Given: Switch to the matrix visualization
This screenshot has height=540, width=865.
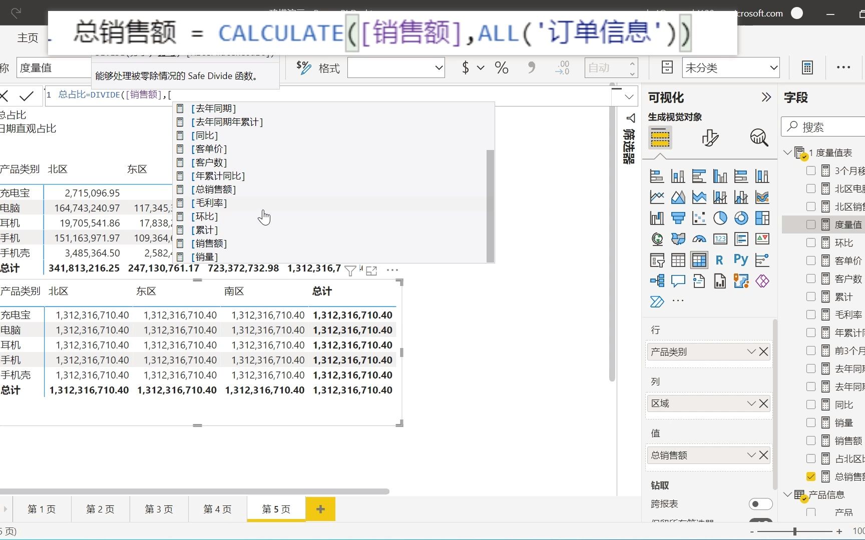Looking at the screenshot, I should pyautogui.click(x=699, y=260).
